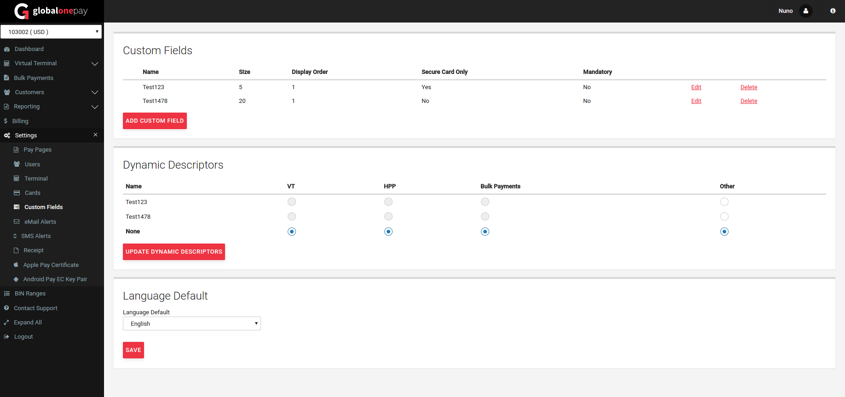Click UPDATE DYNAMIC DESCRIPTORS button
The image size is (845, 397).
(x=174, y=252)
